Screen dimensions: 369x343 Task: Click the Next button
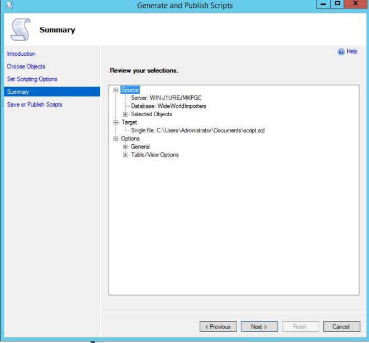[259, 327]
